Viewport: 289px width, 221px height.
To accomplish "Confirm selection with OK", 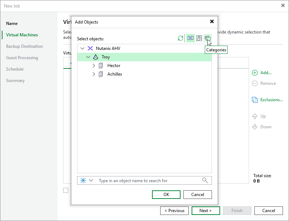I will coord(166,195).
